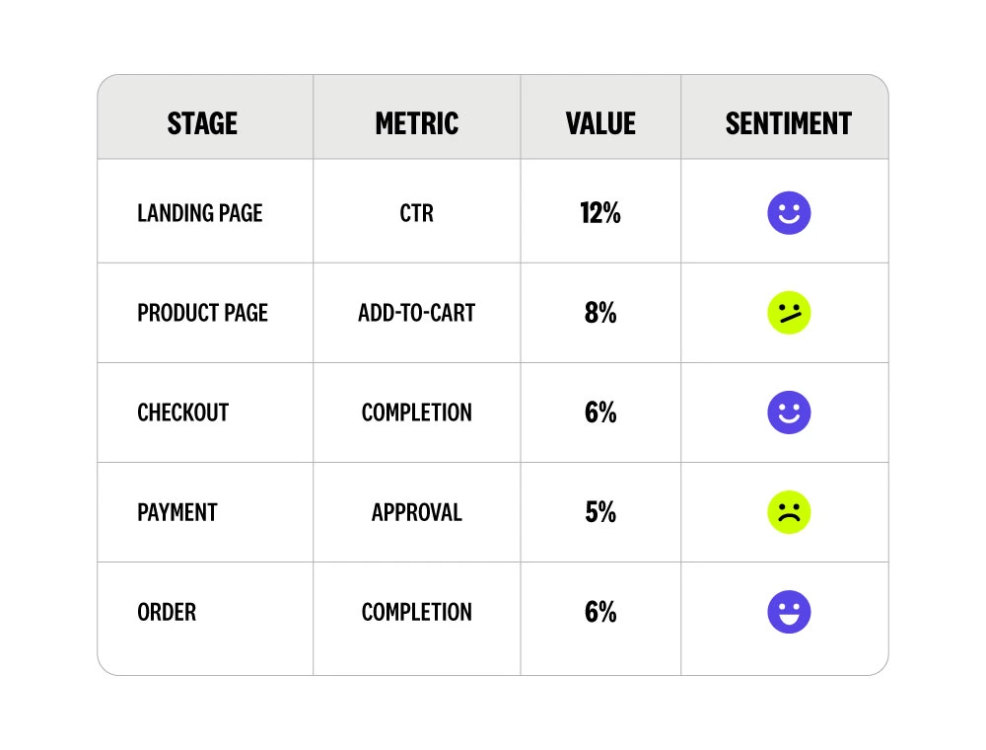986x750 pixels.
Task: Click the 5% value cell
Action: click(600, 512)
